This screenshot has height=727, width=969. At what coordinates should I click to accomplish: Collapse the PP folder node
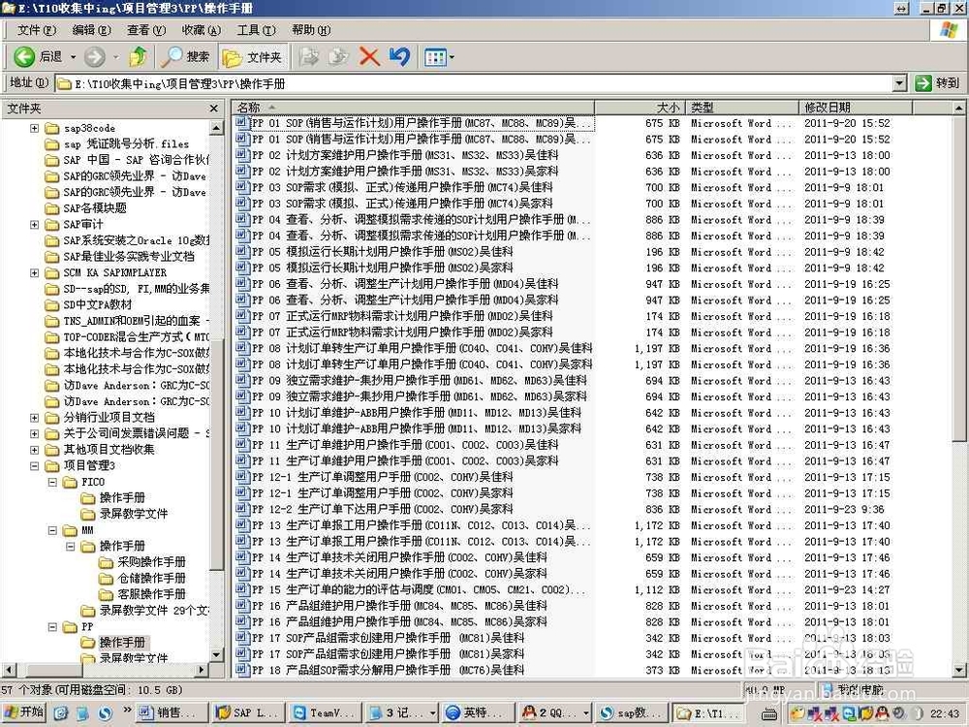point(52,626)
